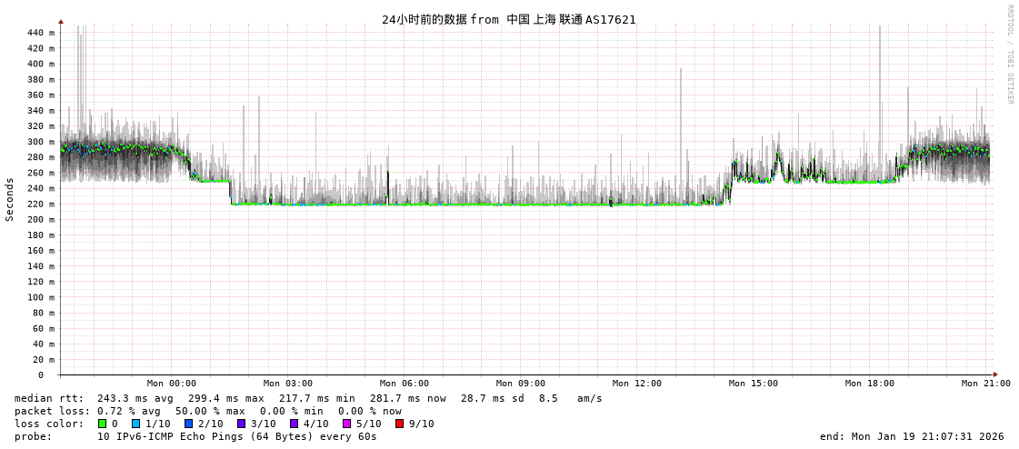The image size is (1019, 449).
Task: Click the red 9/10 loss swatch
Action: (399, 424)
